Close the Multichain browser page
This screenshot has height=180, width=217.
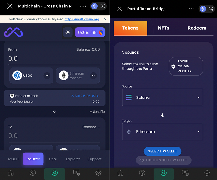pyautogui.click(x=10, y=6)
